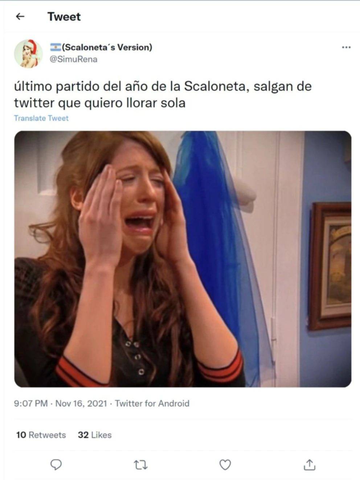The width and height of the screenshot is (360, 480).
Task: Click the 9:07 PM Nov 16, 2021 timestamp
Action: (x=61, y=403)
